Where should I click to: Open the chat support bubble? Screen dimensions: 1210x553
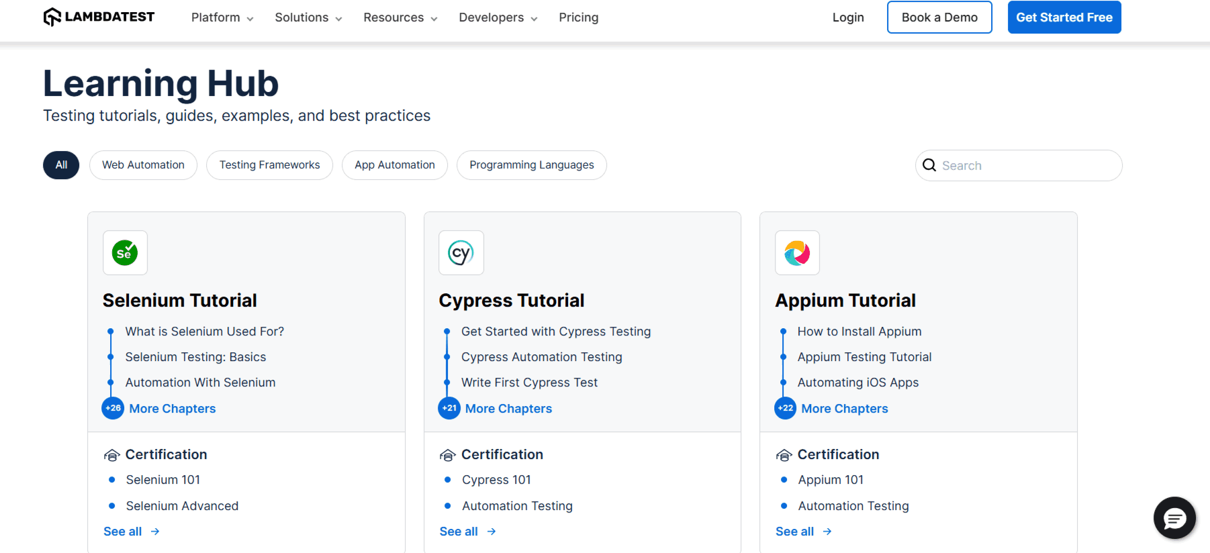coord(1174,518)
